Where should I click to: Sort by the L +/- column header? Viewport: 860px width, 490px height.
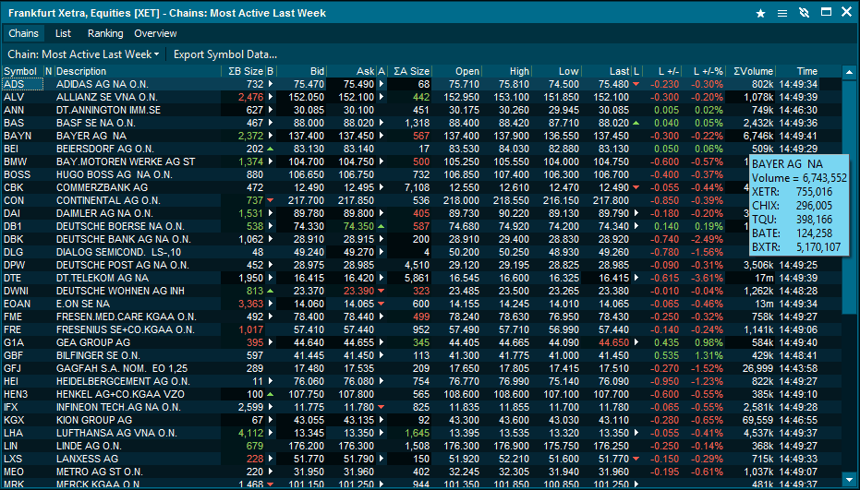click(662, 71)
